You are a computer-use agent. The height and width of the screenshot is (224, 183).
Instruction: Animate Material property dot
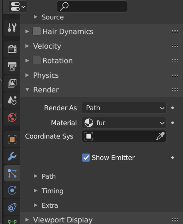(x=172, y=123)
